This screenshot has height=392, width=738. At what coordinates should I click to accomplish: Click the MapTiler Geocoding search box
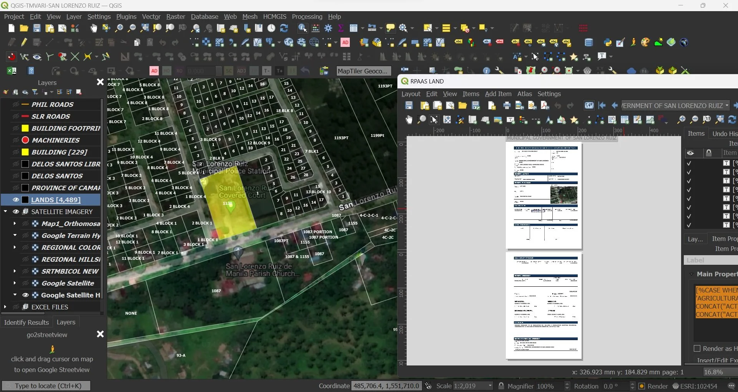(x=363, y=71)
